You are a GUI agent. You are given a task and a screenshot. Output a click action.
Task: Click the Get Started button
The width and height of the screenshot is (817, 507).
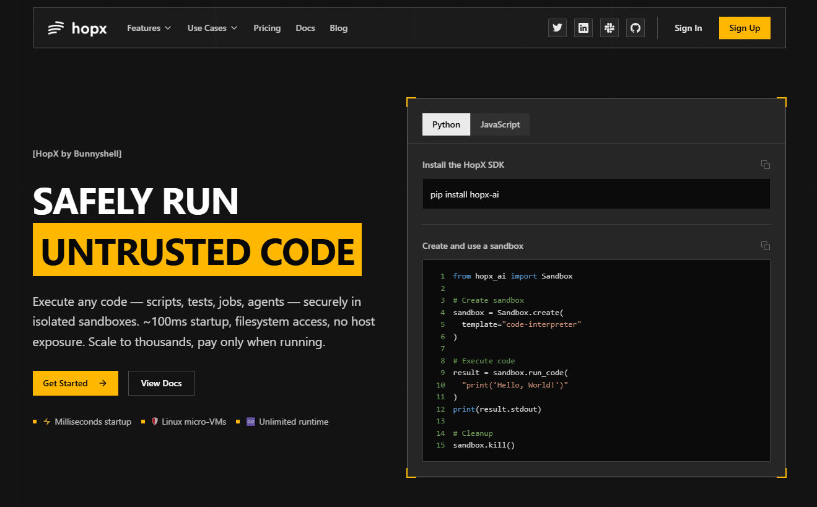click(x=75, y=383)
